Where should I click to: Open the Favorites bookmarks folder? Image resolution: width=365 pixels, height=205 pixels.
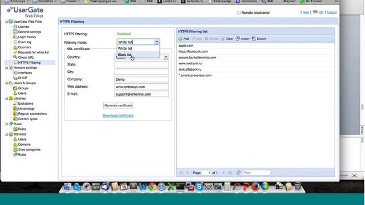[x=44, y=1]
